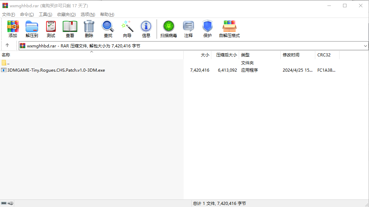Sort by Type (类型) column header

[x=260, y=55]
